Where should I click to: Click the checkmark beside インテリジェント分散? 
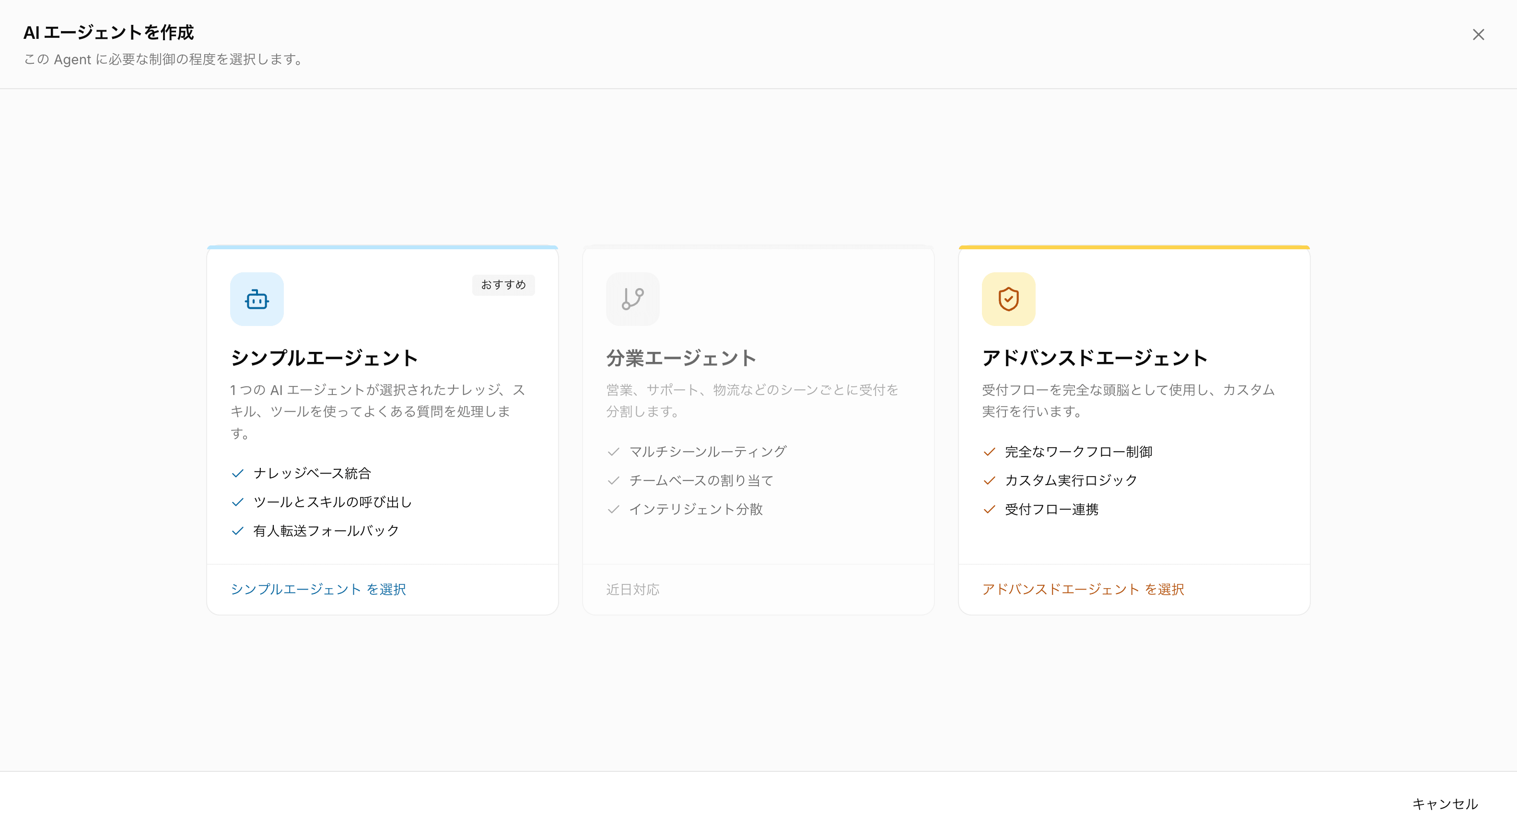tap(613, 509)
